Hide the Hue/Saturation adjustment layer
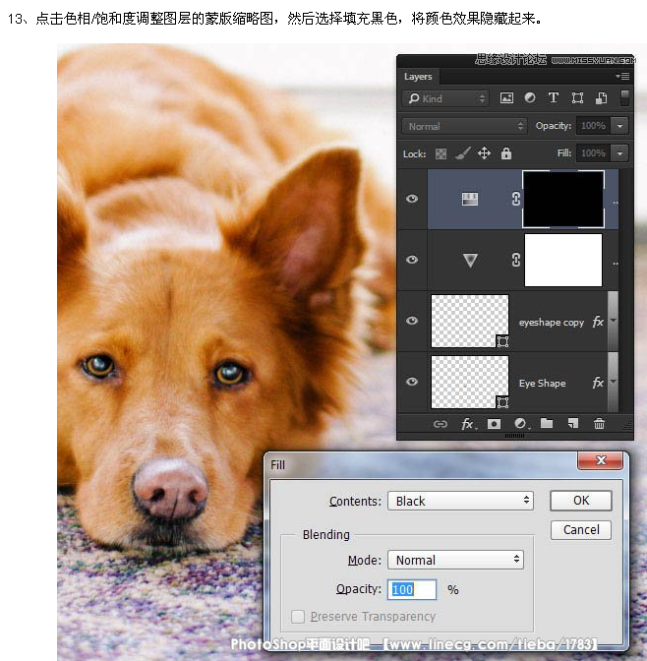 (412, 199)
